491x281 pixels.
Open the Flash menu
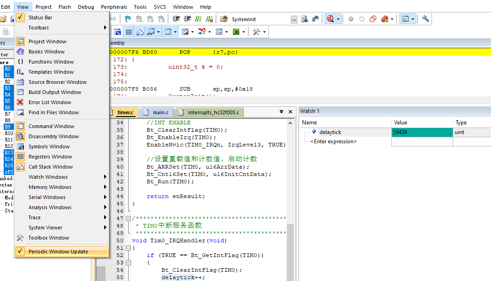65,7
